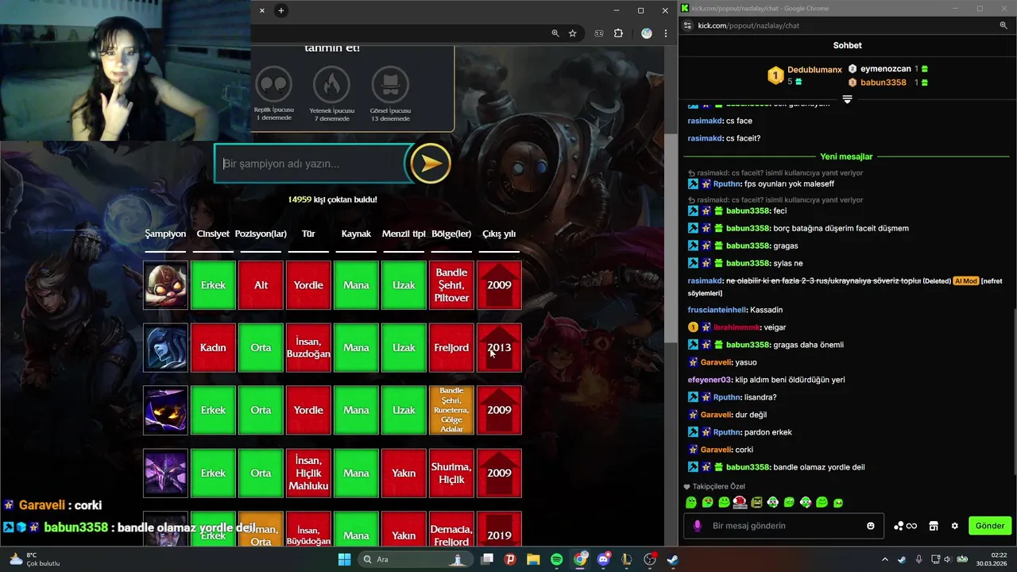Image resolution: width=1017 pixels, height=572 pixels.
Task: Click the 'Shurima, Hiçlik' region cell
Action: pyautogui.click(x=451, y=473)
